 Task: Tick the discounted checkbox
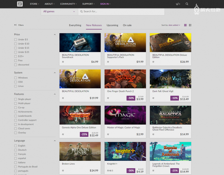click(x=15, y=65)
